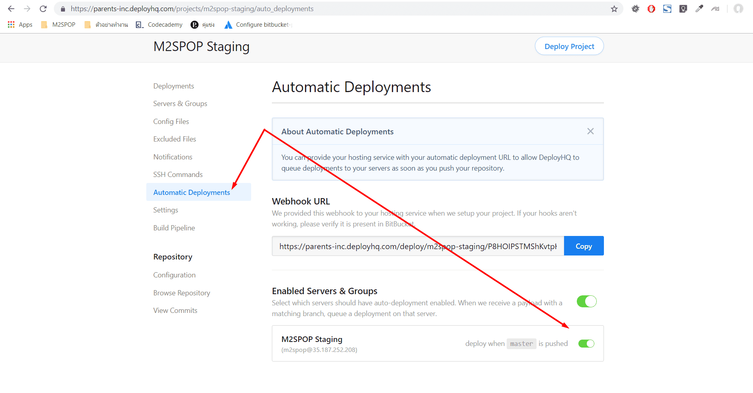Toggle auto-deployment for M2SPOP Staging server
The width and height of the screenshot is (753, 393).
point(586,343)
